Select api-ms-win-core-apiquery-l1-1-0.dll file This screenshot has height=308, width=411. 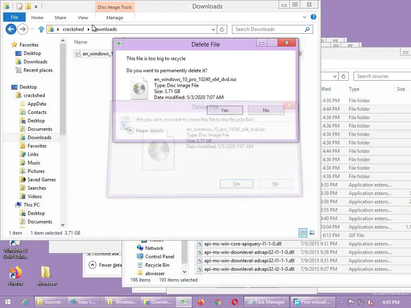(x=243, y=244)
